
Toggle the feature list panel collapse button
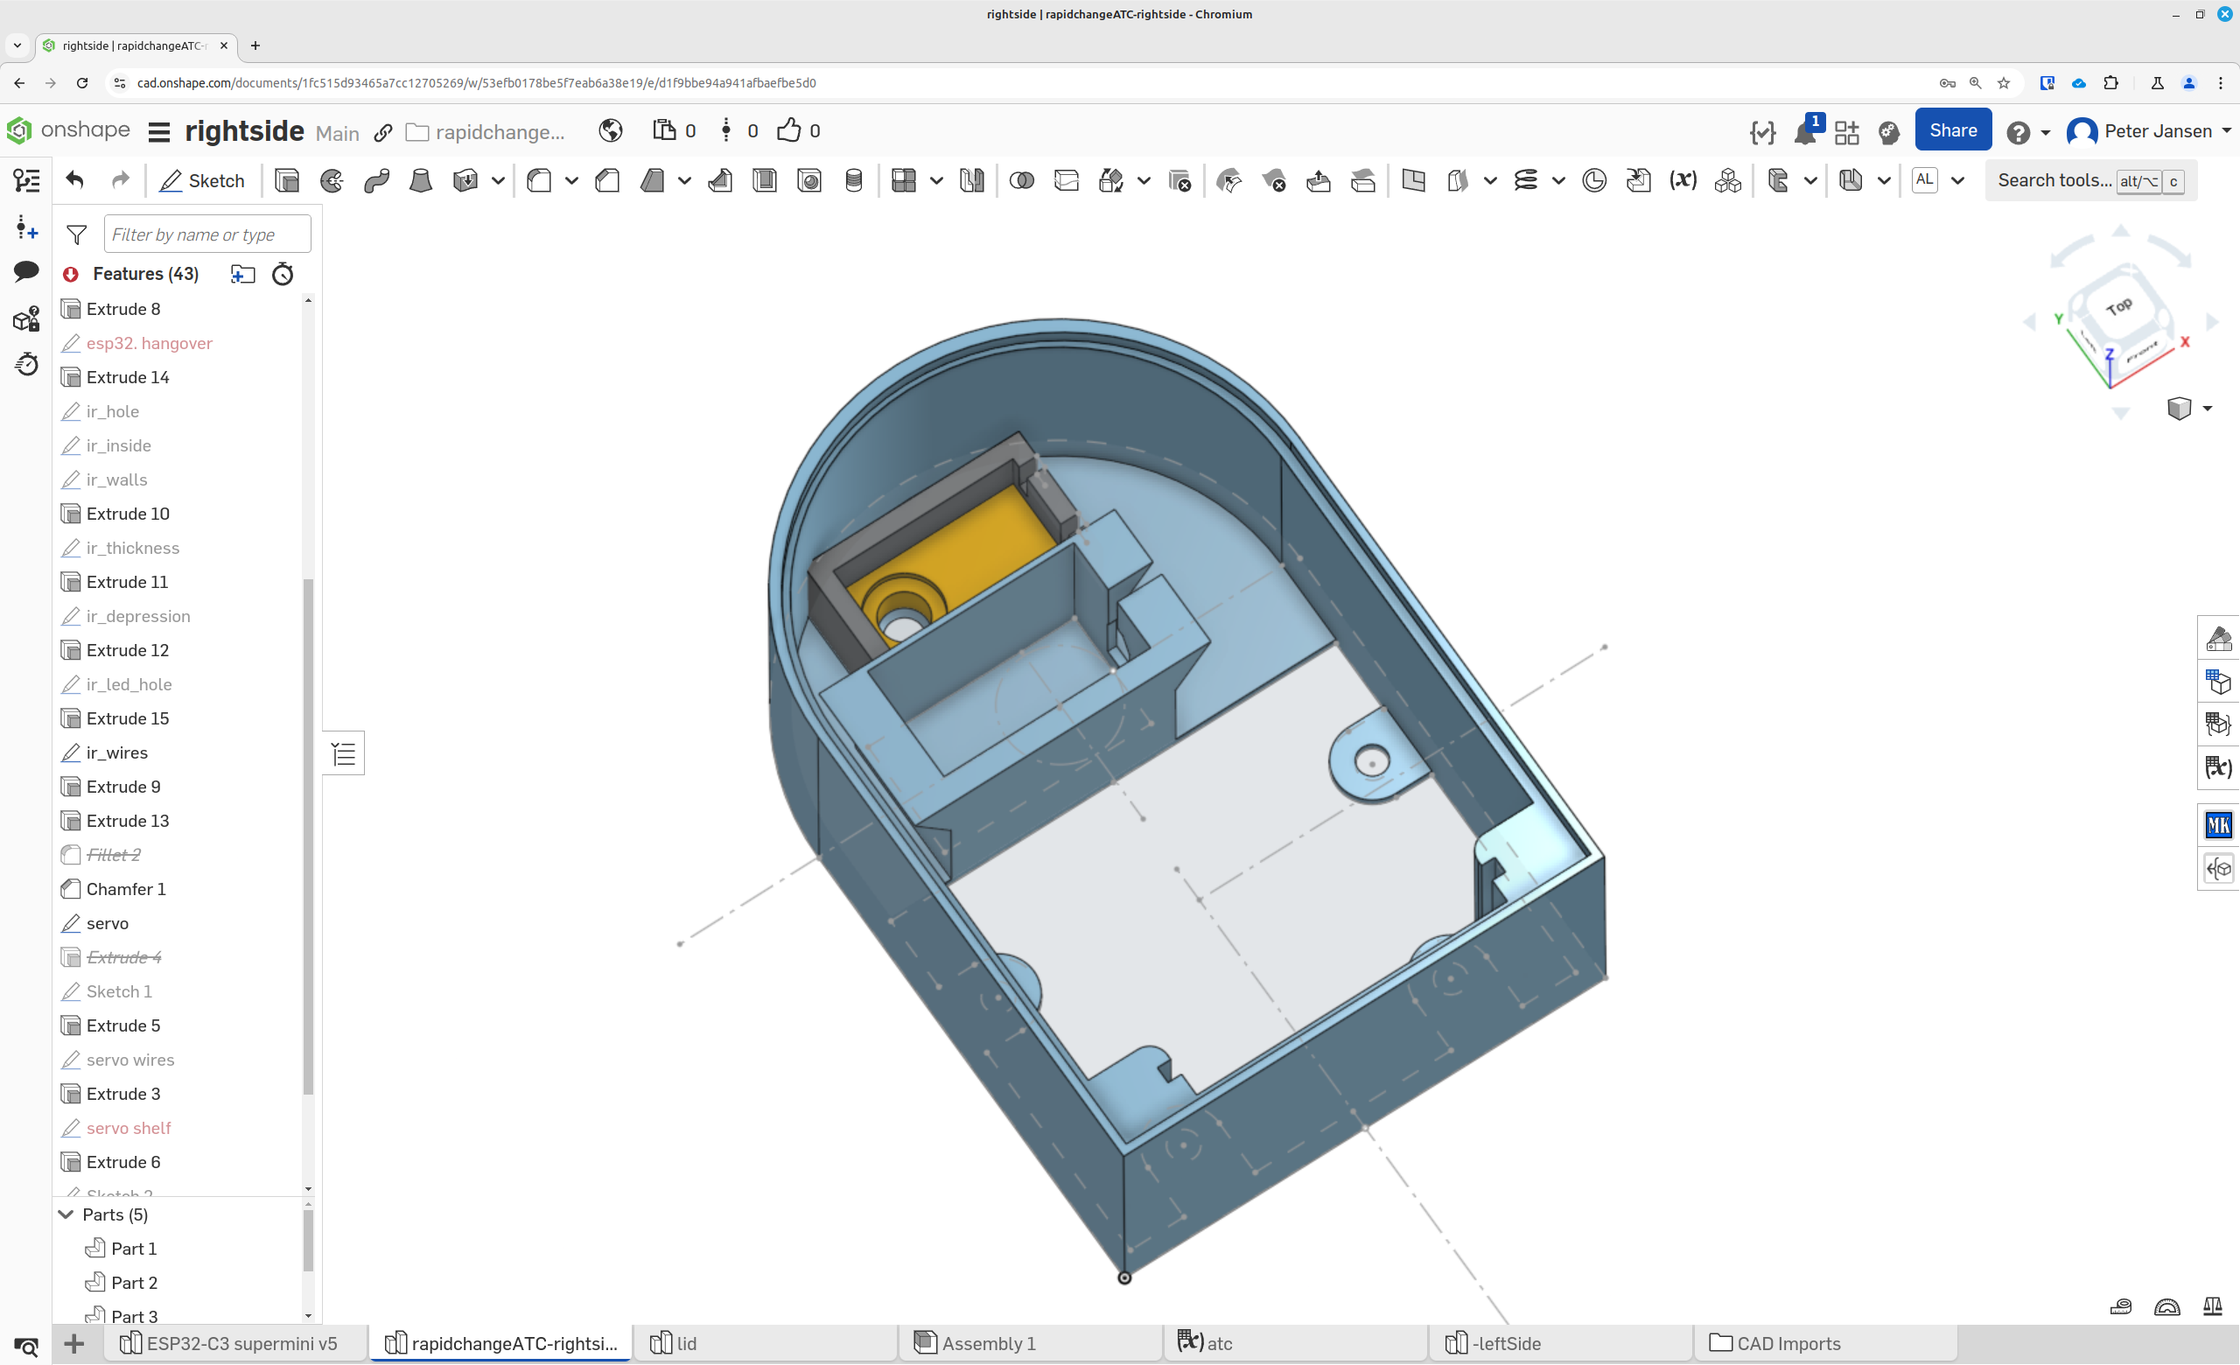coord(344,753)
